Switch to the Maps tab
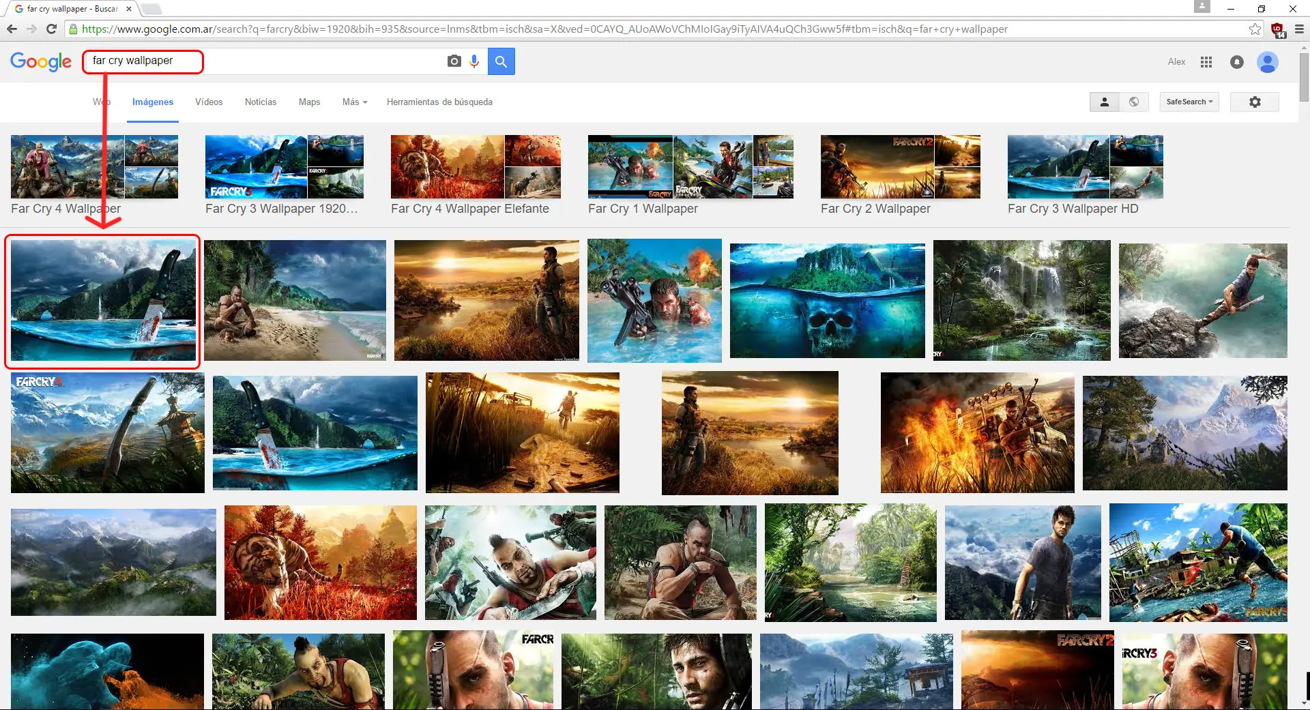1310x710 pixels. pos(309,102)
